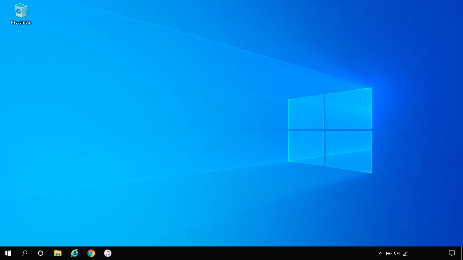Image resolution: width=463 pixels, height=260 pixels.
Task: Launch Internet Explorer
Action: (74, 253)
